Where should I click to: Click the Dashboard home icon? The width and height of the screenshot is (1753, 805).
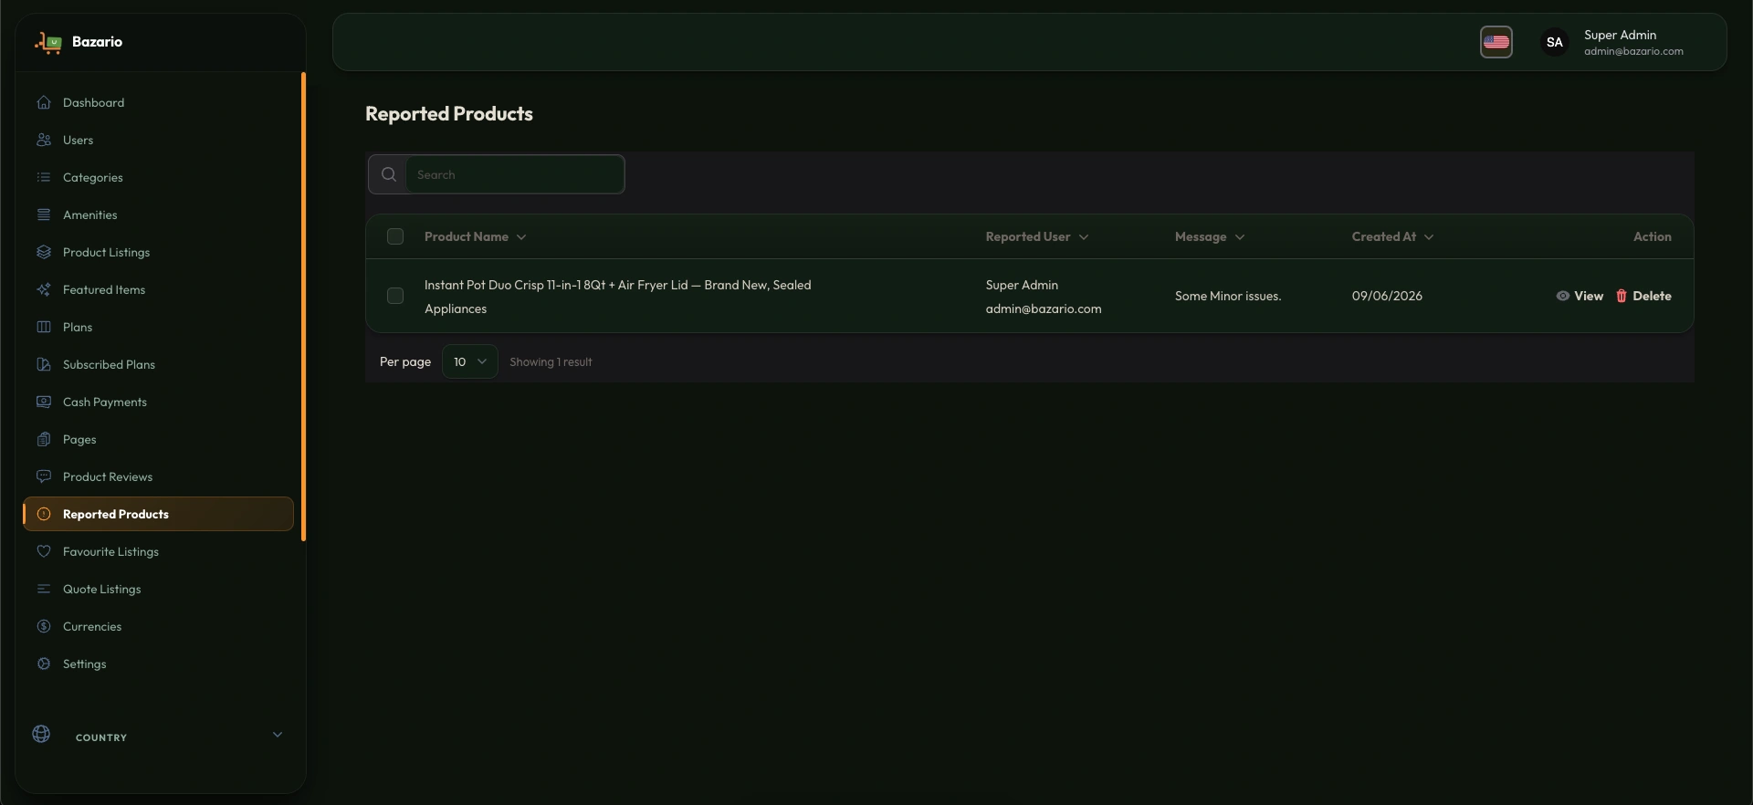44,102
